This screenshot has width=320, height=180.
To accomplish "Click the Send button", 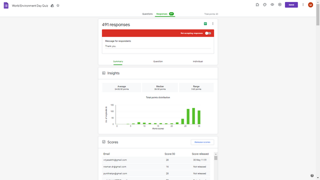I will click(x=291, y=4).
